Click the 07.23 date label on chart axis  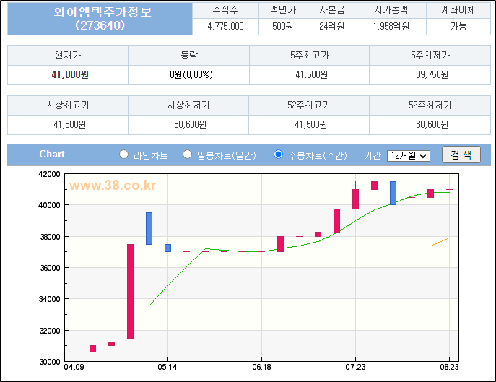coord(355,367)
